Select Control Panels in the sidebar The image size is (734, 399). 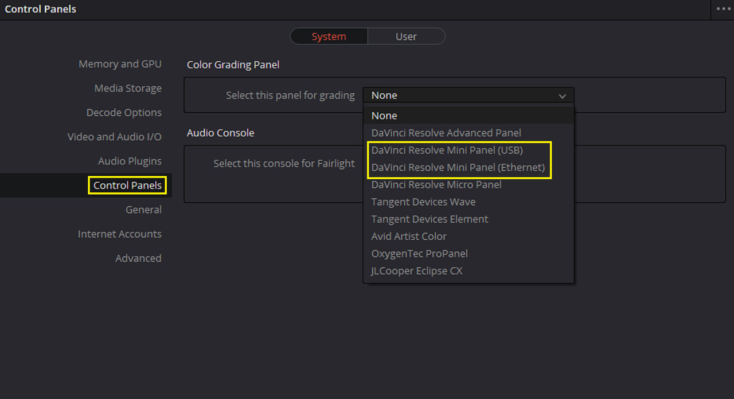tap(127, 185)
